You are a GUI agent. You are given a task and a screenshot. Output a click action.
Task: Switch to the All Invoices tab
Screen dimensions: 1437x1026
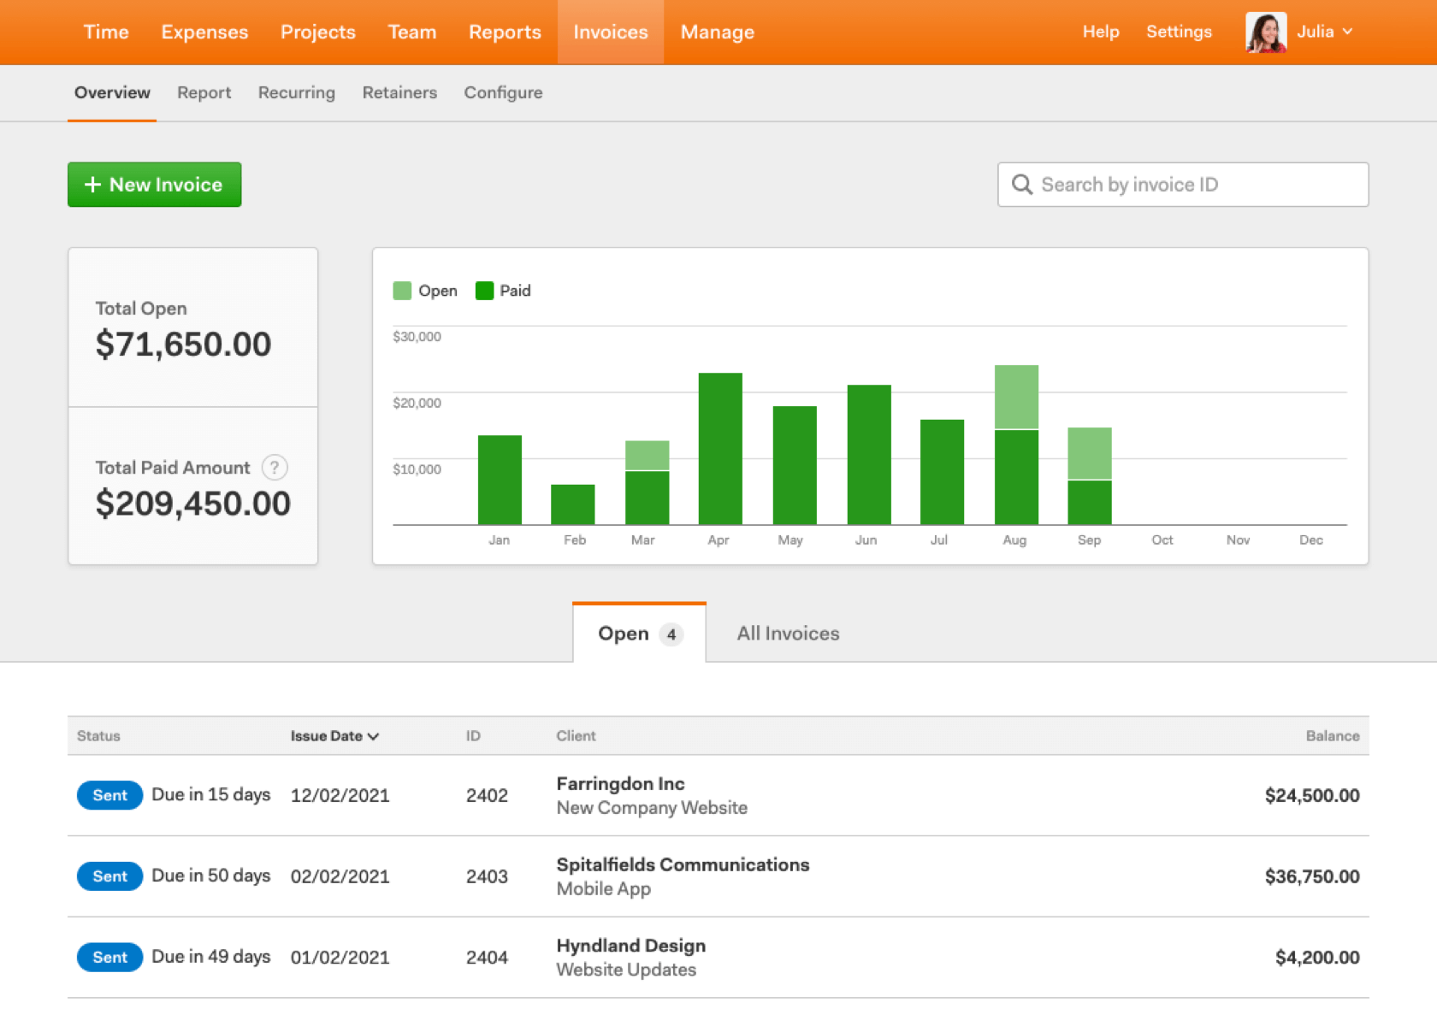coord(787,634)
